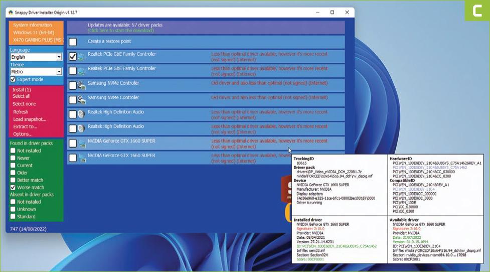Viewport: 490px width, 272px height.
Task: Click Version: 27.21.14.6231 in the tooltip
Action: click(x=315, y=242)
